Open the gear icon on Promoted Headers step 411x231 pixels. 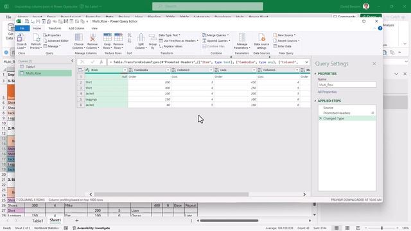[x=372, y=113]
